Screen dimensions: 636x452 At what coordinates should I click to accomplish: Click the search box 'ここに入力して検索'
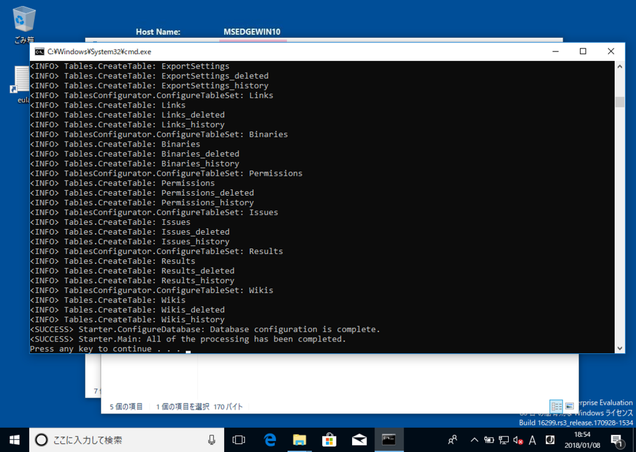[x=127, y=440]
